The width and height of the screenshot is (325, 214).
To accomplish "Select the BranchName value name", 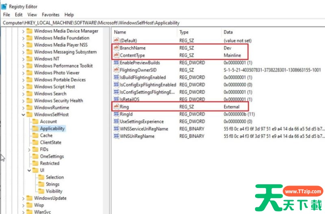I will [133, 48].
